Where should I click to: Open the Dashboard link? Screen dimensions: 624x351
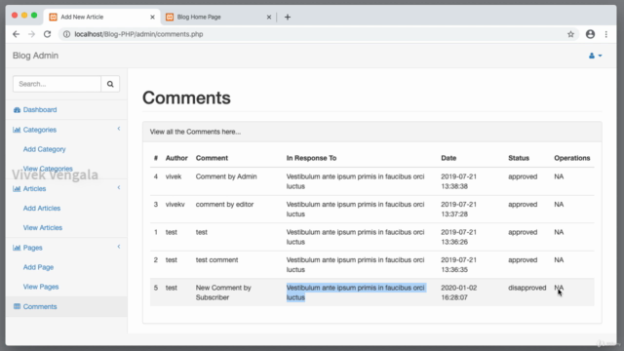(x=40, y=110)
